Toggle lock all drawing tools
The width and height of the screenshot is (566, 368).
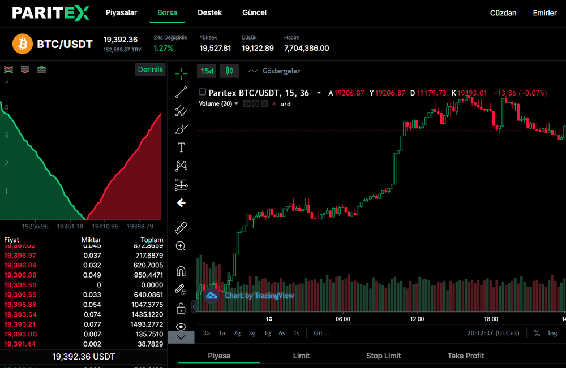181,308
